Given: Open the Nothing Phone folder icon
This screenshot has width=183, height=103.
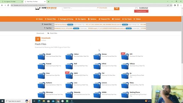Looking at the screenshot, I should coord(125,95).
